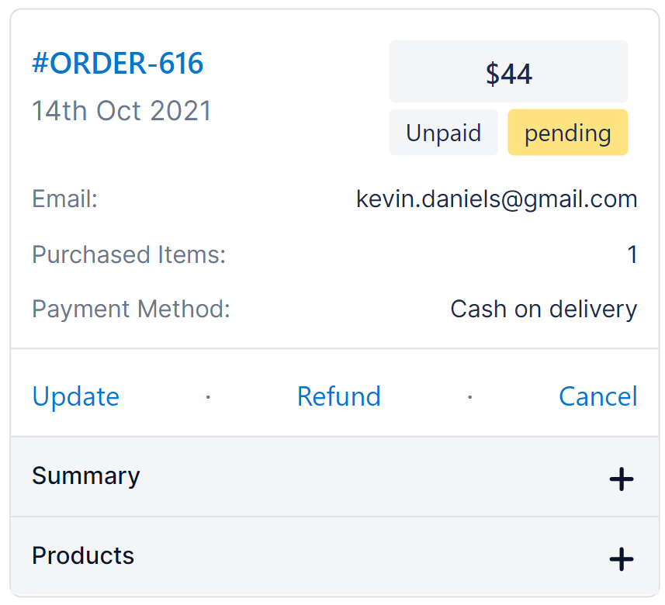Image resolution: width=665 pixels, height=605 pixels.
Task: Click the yellow pending status badge
Action: [567, 133]
